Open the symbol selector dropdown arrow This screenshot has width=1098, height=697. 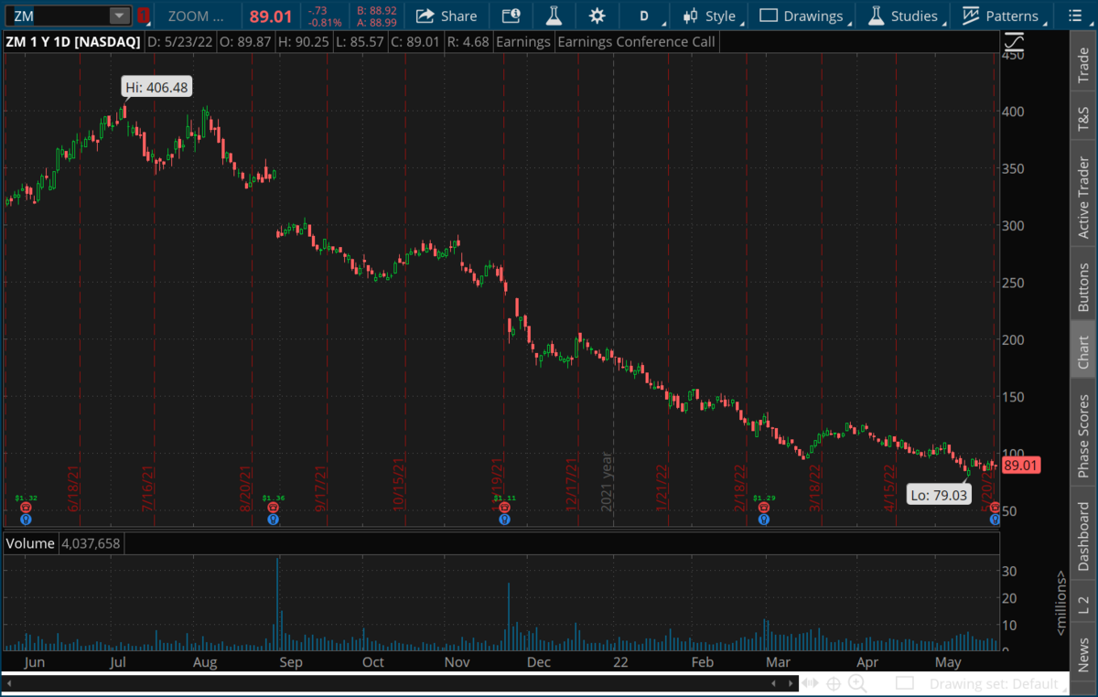coord(120,16)
